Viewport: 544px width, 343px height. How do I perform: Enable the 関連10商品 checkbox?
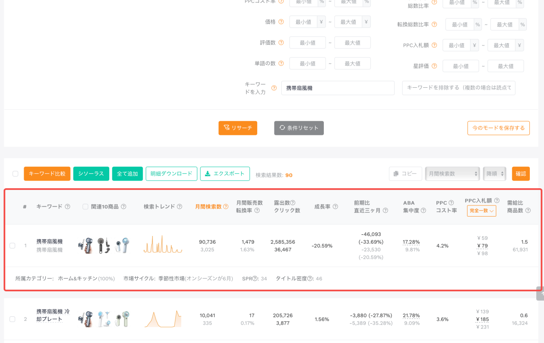point(85,207)
